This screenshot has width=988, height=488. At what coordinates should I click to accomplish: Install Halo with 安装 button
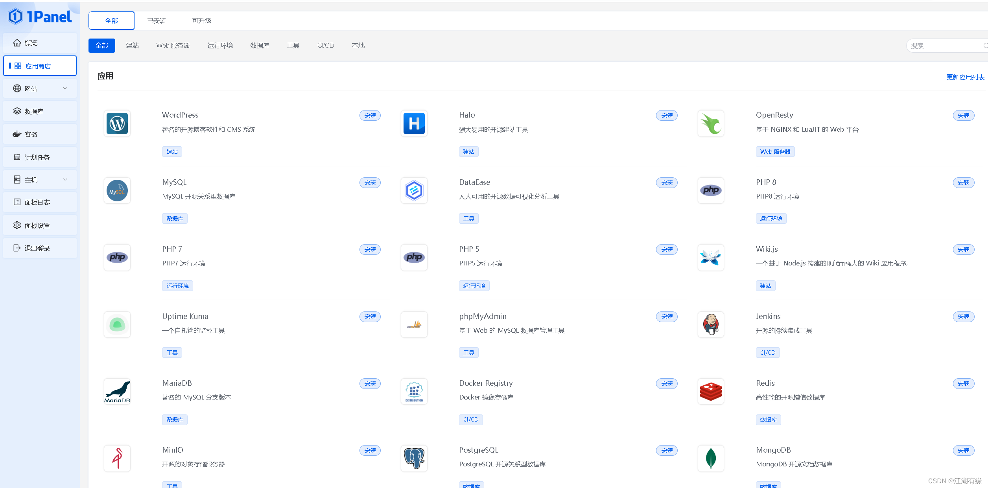667,115
